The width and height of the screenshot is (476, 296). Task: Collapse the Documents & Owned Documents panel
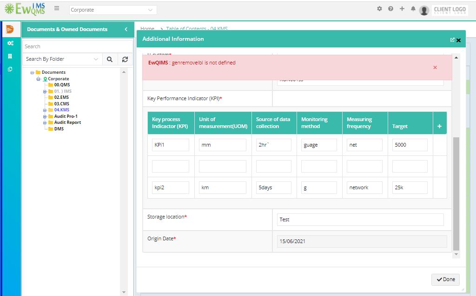point(126,29)
